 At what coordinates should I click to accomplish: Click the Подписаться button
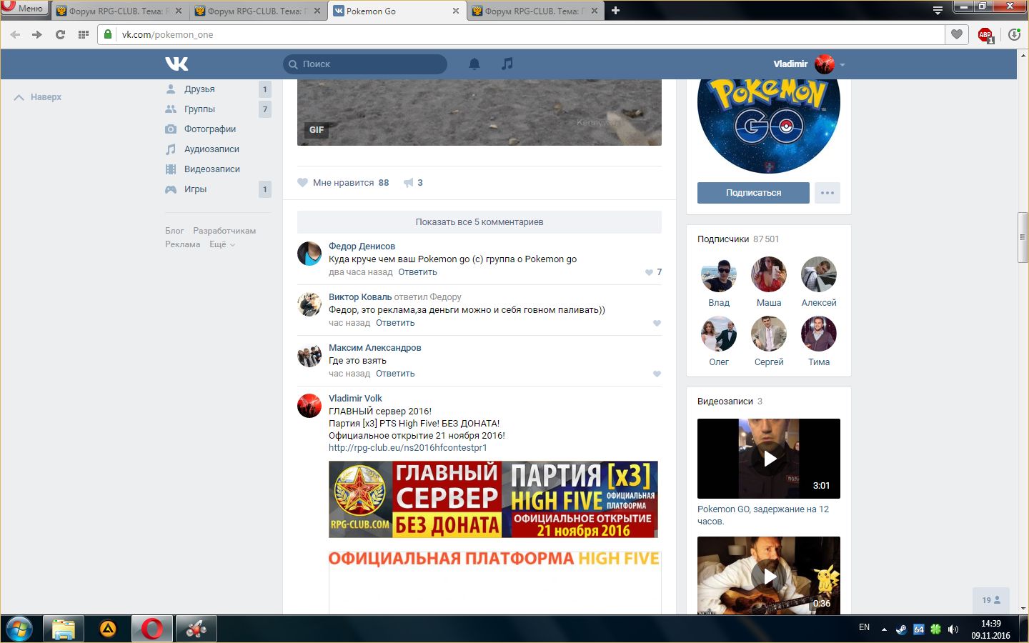[x=753, y=193]
